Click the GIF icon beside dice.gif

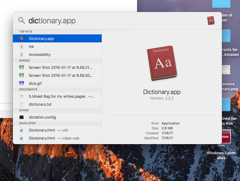pyautogui.click(x=22, y=83)
